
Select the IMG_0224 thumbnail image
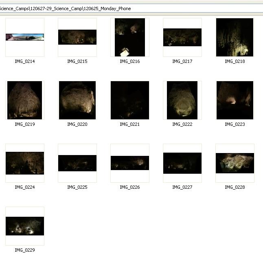click(x=25, y=163)
